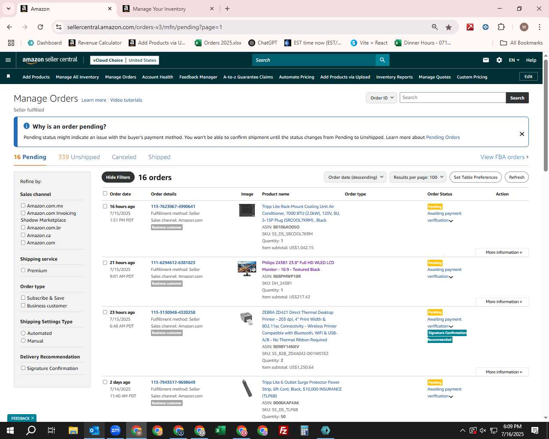
Task: Click the browser zoom magnifier icon
Action: pyautogui.click(x=435, y=27)
